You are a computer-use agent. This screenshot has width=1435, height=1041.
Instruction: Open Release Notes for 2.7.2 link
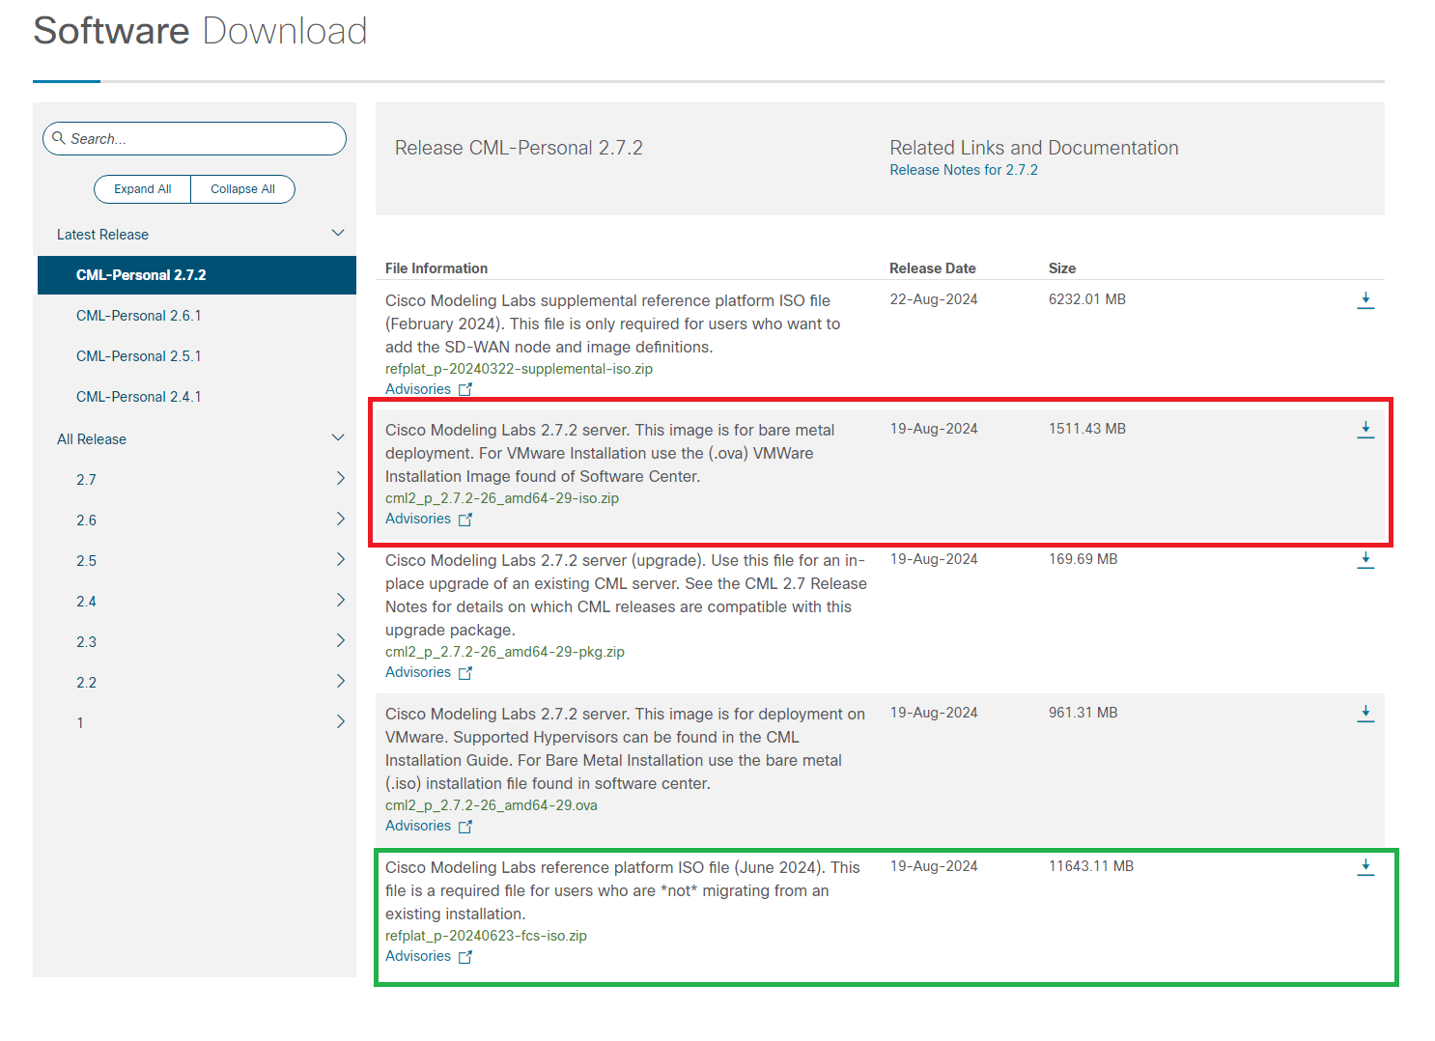964,170
